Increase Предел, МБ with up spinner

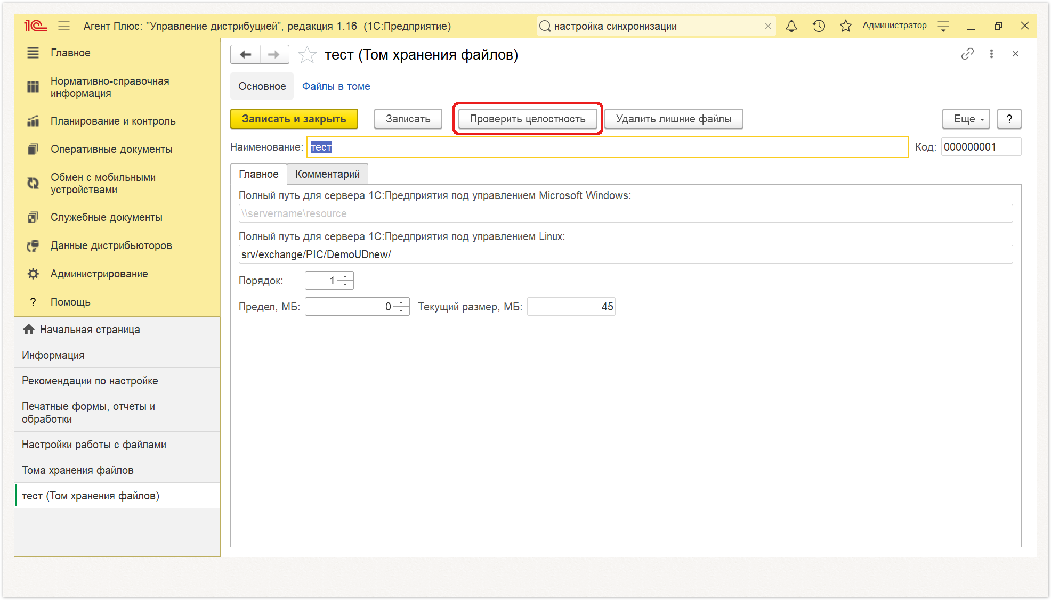pyautogui.click(x=401, y=302)
